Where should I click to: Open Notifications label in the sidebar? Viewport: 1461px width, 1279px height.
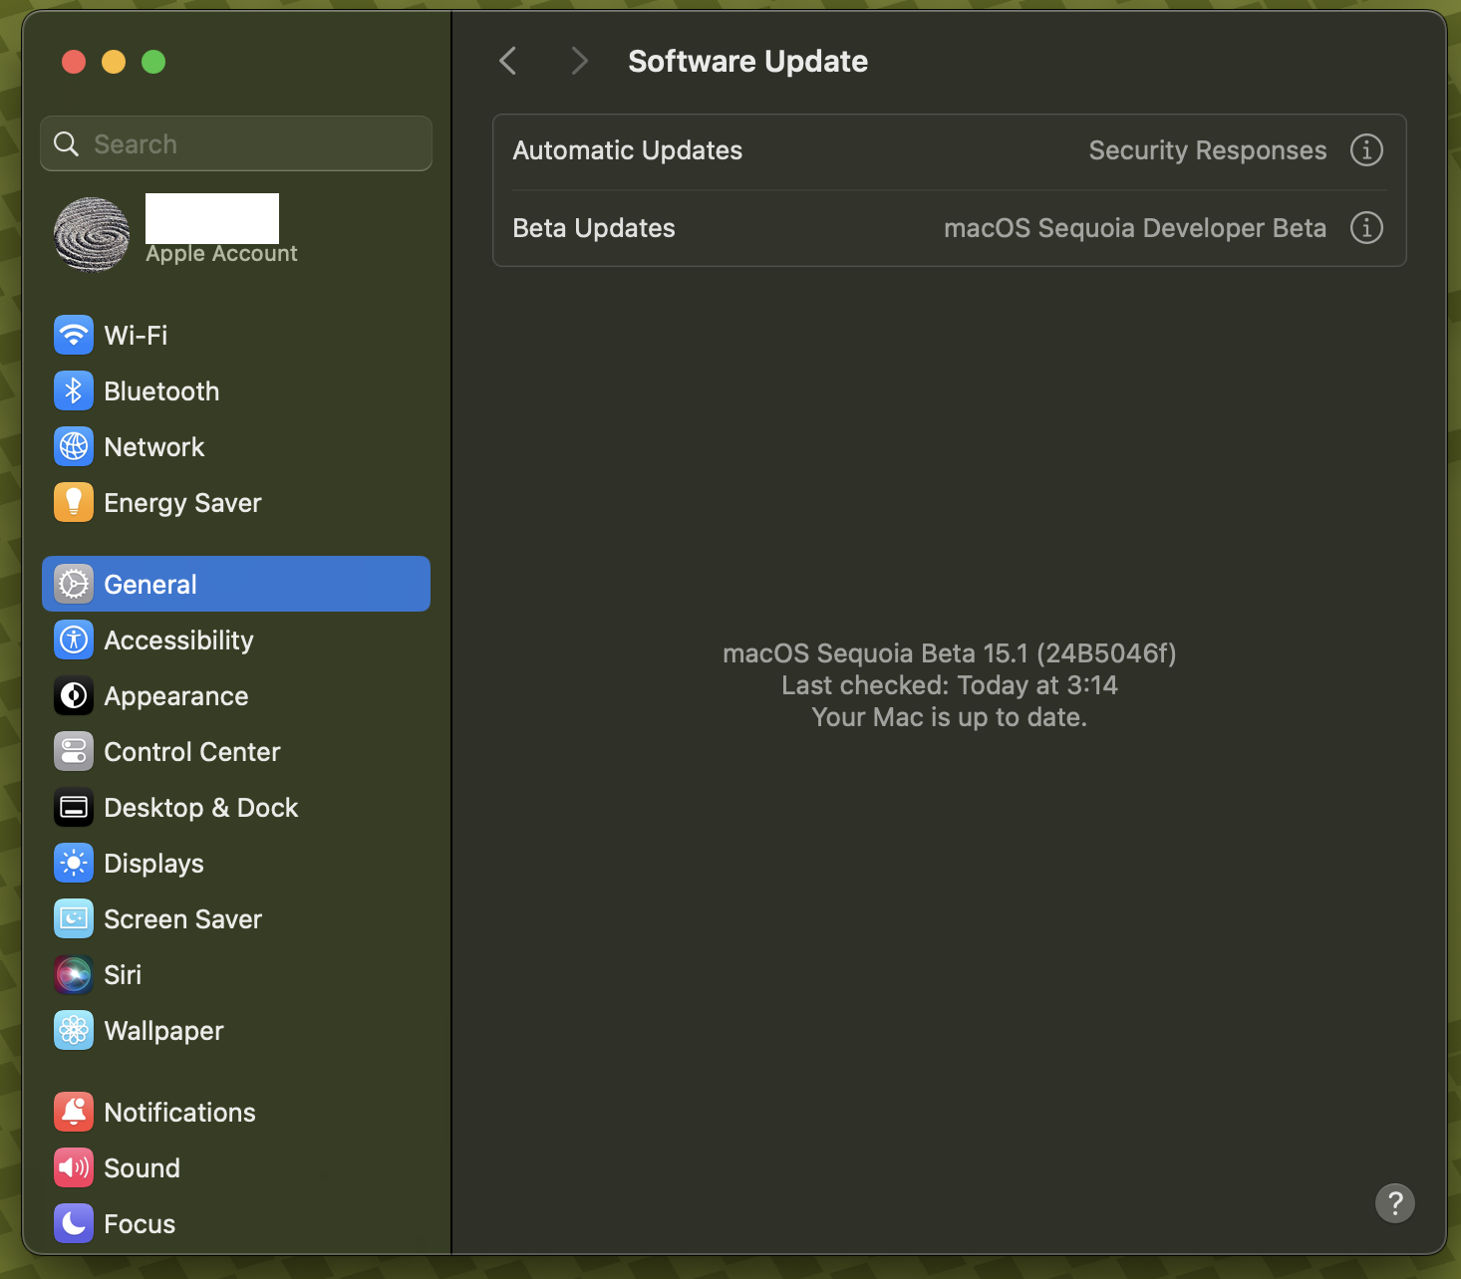point(180,1113)
